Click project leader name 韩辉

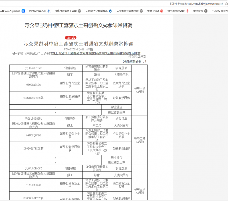click(97, 75)
